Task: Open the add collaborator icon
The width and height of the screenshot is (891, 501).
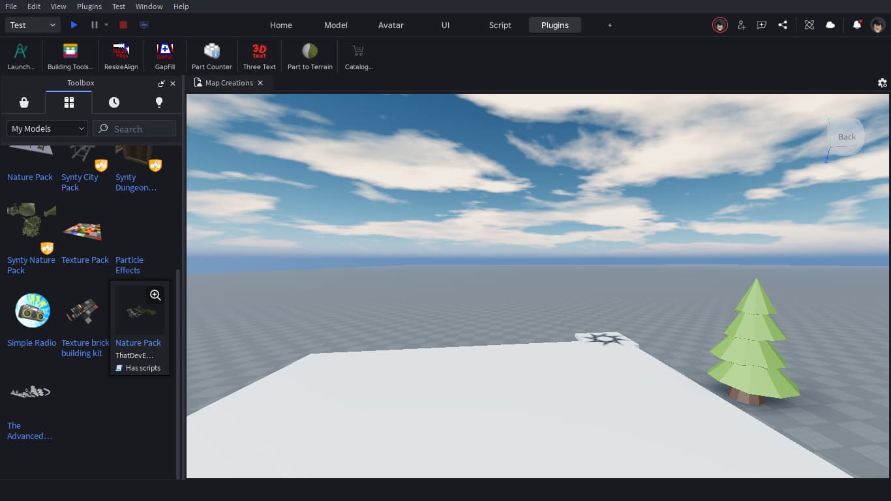Action: coord(742,25)
